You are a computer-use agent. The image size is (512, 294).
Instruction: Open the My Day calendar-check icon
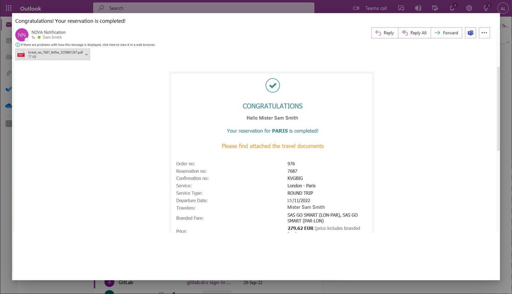point(435,8)
